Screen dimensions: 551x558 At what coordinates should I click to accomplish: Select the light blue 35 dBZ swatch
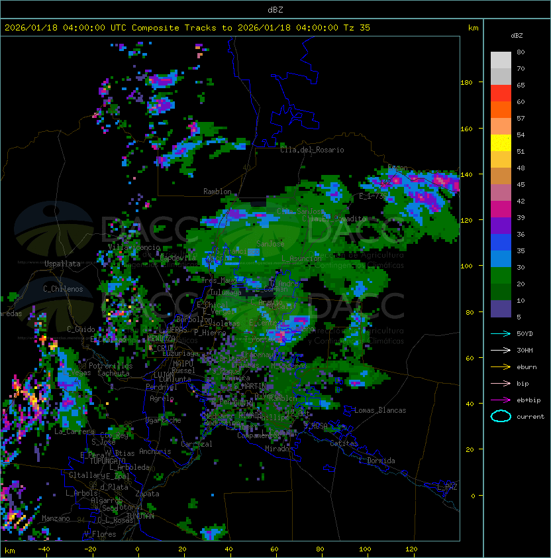[501, 258]
